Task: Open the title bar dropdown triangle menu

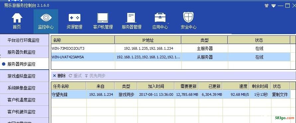Action: pos(273,6)
